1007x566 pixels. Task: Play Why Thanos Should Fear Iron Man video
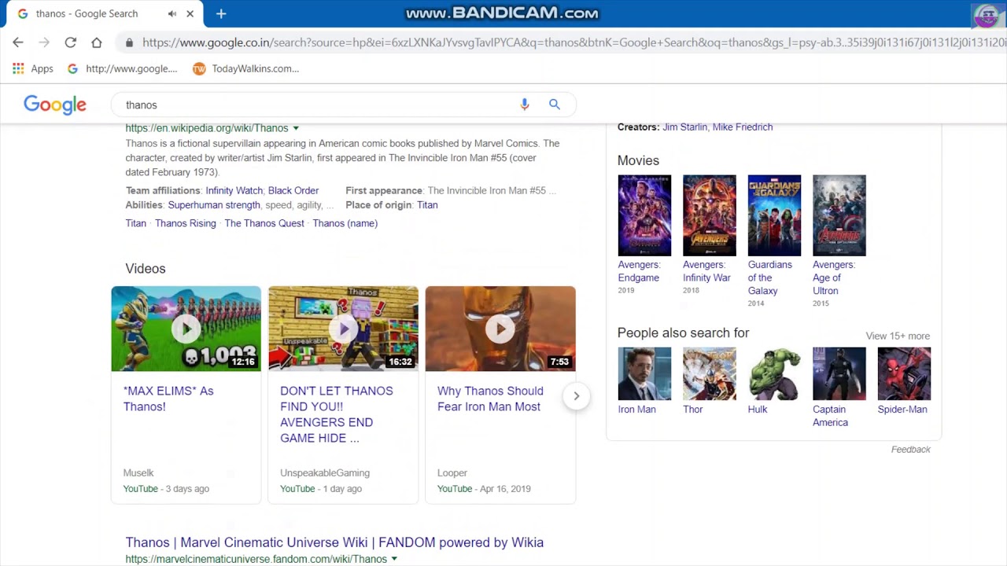click(x=500, y=329)
